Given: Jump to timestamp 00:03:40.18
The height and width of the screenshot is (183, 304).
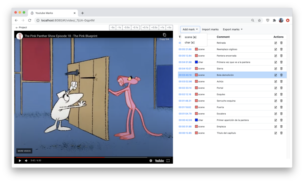Looking at the screenshot, I should click(185, 75).
